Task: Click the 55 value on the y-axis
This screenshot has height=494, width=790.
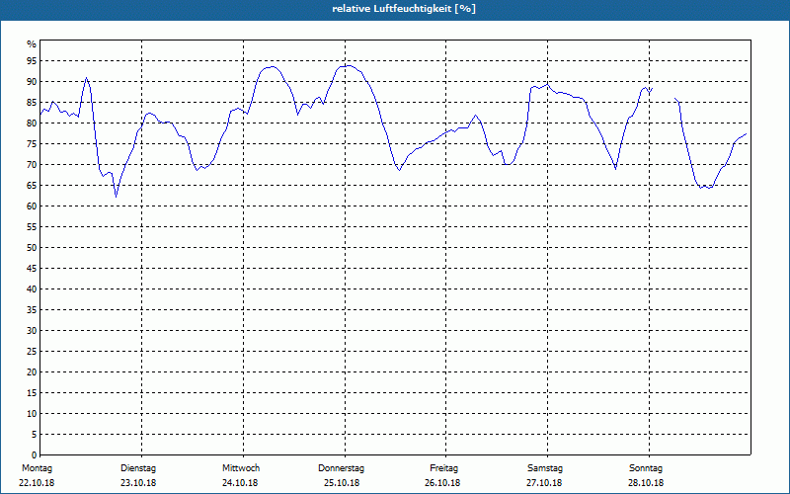Action: click(x=32, y=227)
